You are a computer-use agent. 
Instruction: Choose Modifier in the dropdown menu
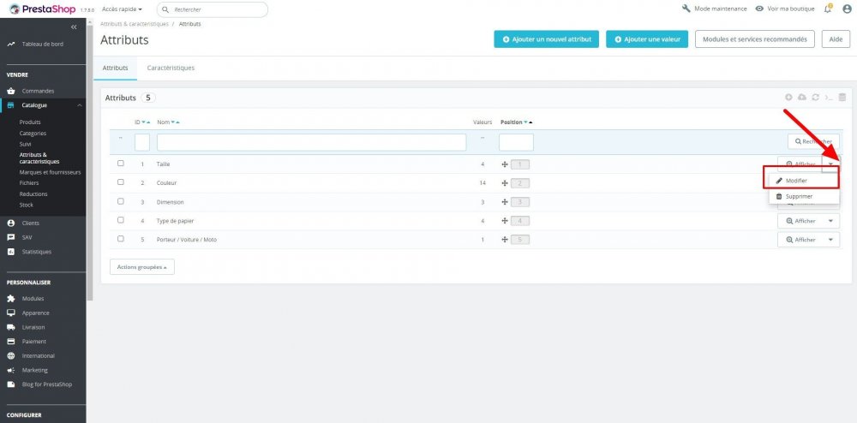point(804,181)
